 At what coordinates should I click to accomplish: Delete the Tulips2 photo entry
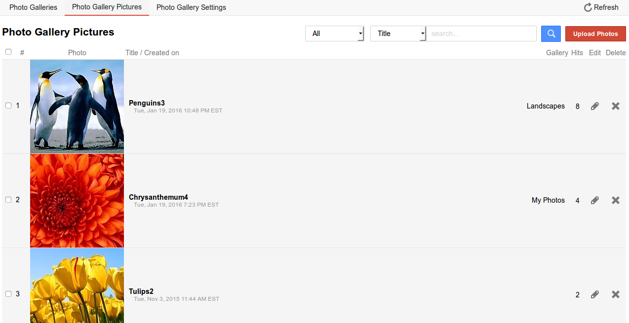pos(616,294)
